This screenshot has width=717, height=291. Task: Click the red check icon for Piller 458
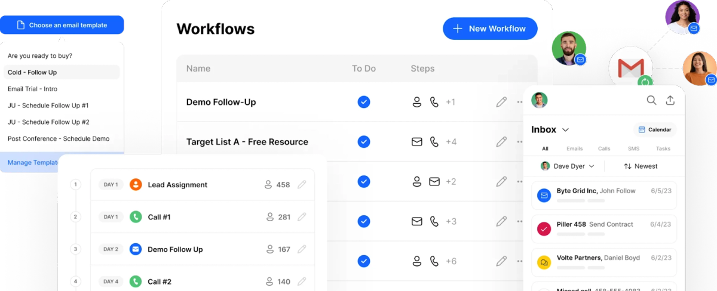544,228
